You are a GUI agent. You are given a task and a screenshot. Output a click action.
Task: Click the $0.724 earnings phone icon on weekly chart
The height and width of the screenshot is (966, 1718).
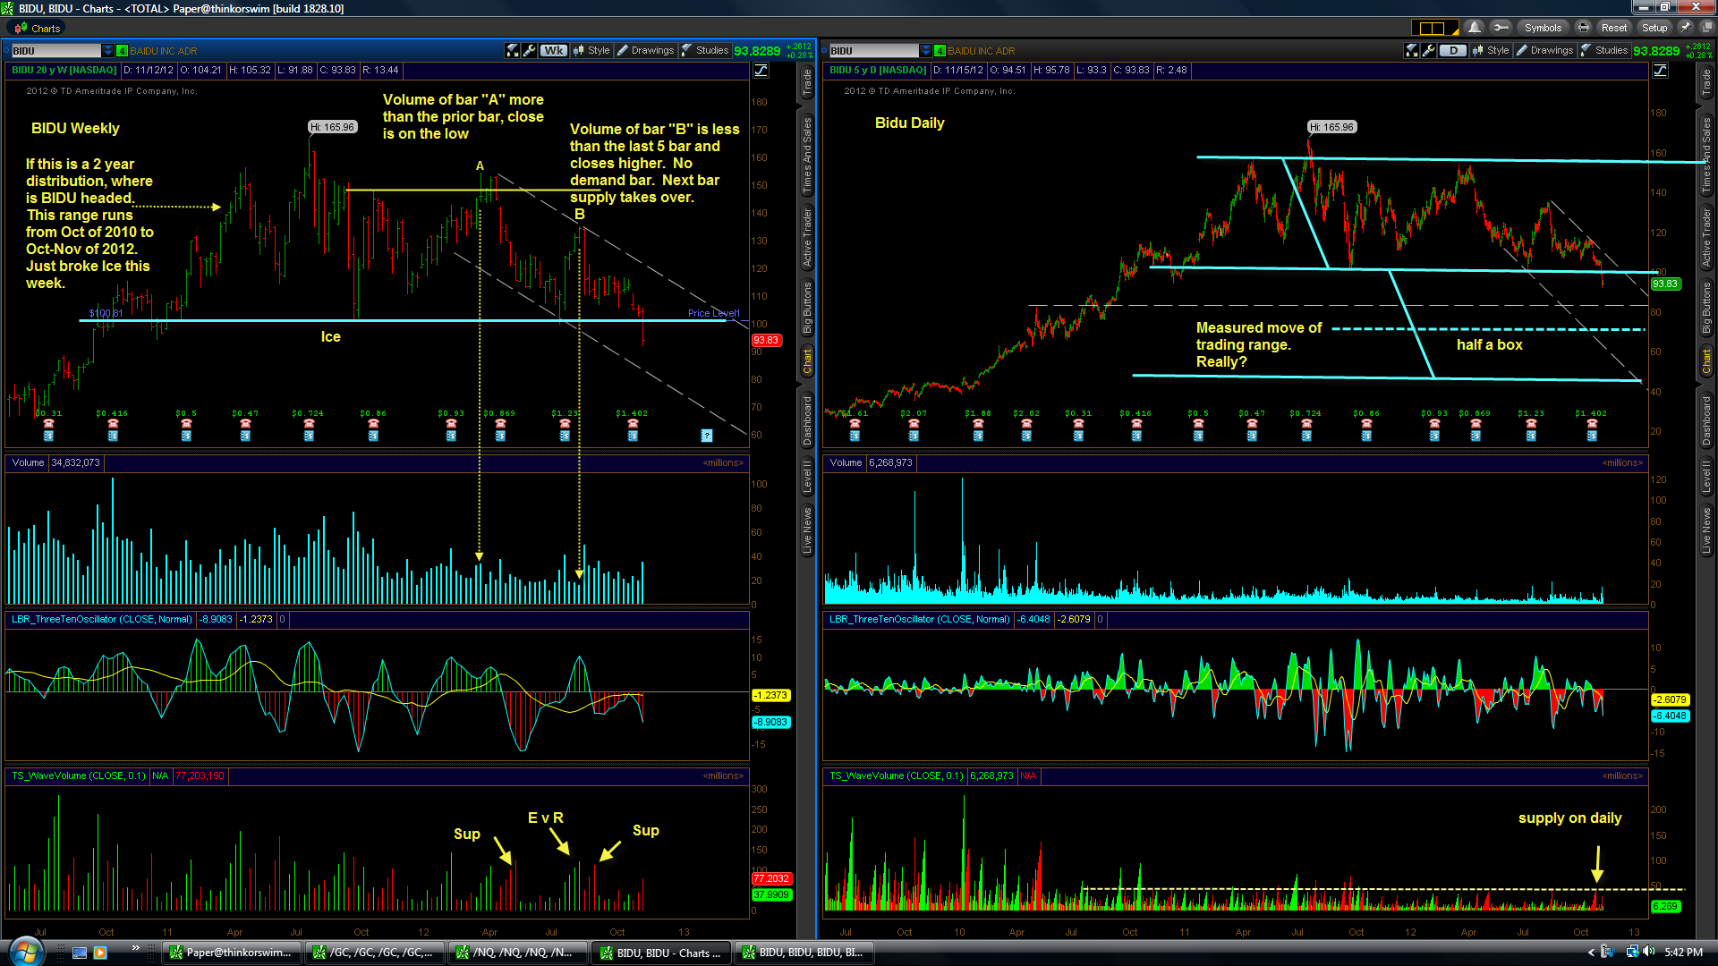point(309,424)
